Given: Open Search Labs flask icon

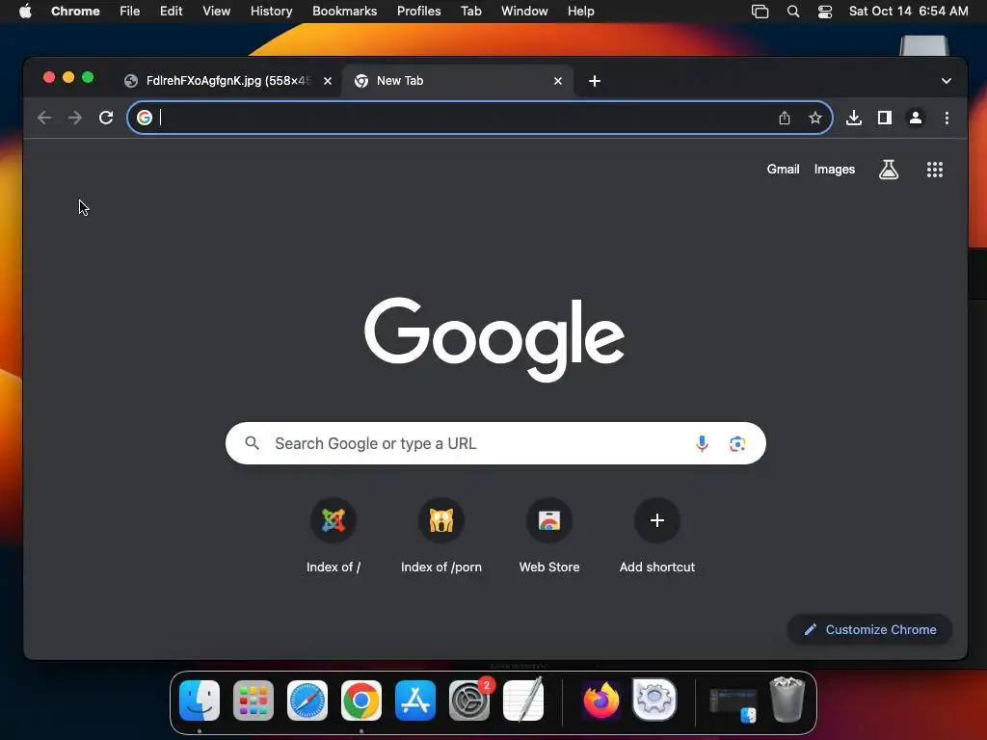Looking at the screenshot, I should (888, 170).
